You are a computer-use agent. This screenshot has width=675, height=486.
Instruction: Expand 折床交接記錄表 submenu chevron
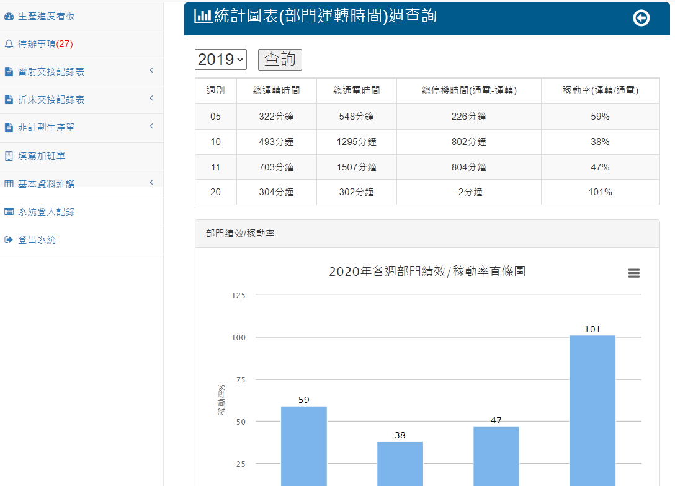coord(151,99)
